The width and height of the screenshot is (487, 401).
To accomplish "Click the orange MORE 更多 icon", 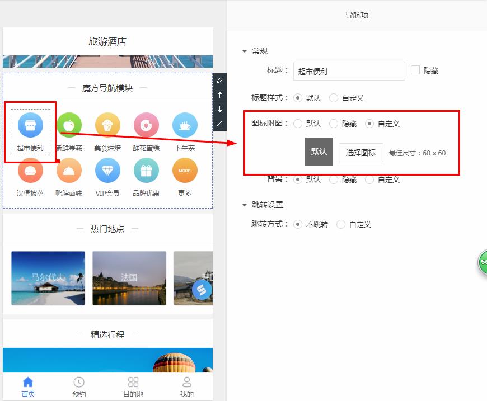I will [x=185, y=171].
